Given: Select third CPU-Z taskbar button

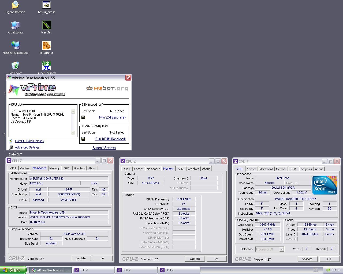Looking at the screenshot, I should 179,270.
